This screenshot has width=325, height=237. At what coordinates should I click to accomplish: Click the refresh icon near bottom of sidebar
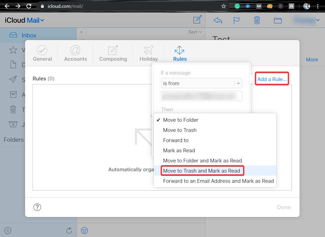pos(69,230)
